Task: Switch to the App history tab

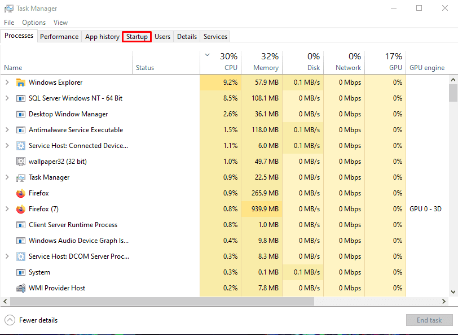Action: [x=102, y=37]
